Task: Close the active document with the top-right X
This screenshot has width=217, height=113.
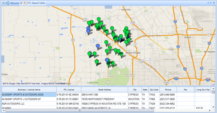Action: point(214,3)
